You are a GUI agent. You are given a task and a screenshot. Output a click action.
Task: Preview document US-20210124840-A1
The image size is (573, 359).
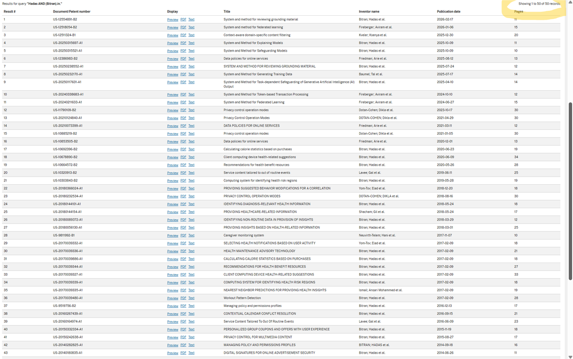click(x=172, y=118)
